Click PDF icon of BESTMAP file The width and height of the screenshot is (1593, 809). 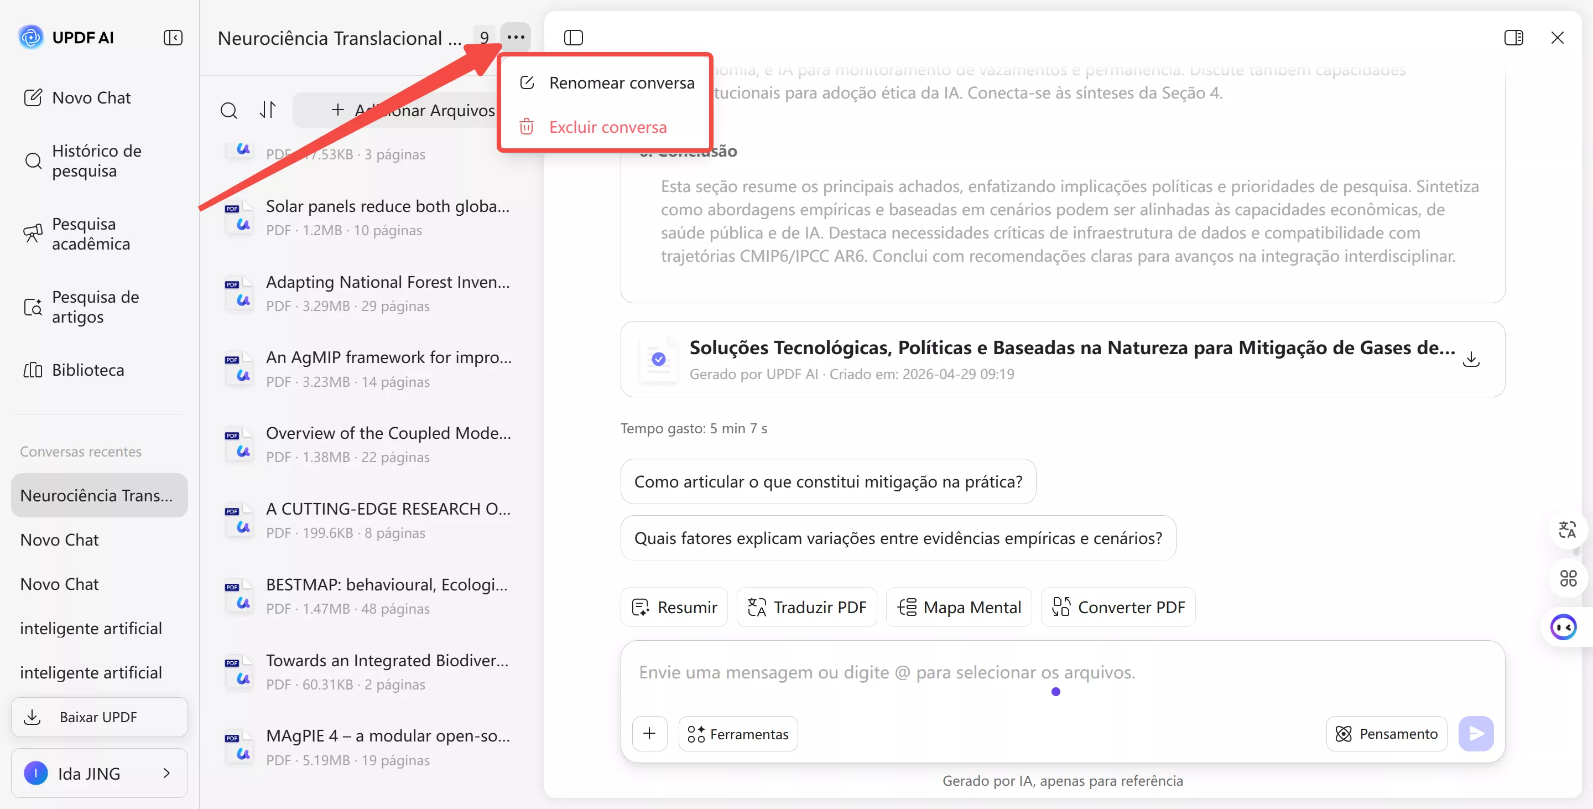coord(239,595)
